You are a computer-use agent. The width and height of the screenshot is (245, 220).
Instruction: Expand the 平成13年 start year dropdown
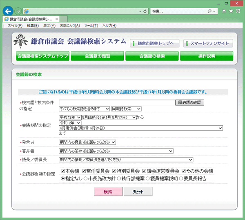click(x=70, y=118)
